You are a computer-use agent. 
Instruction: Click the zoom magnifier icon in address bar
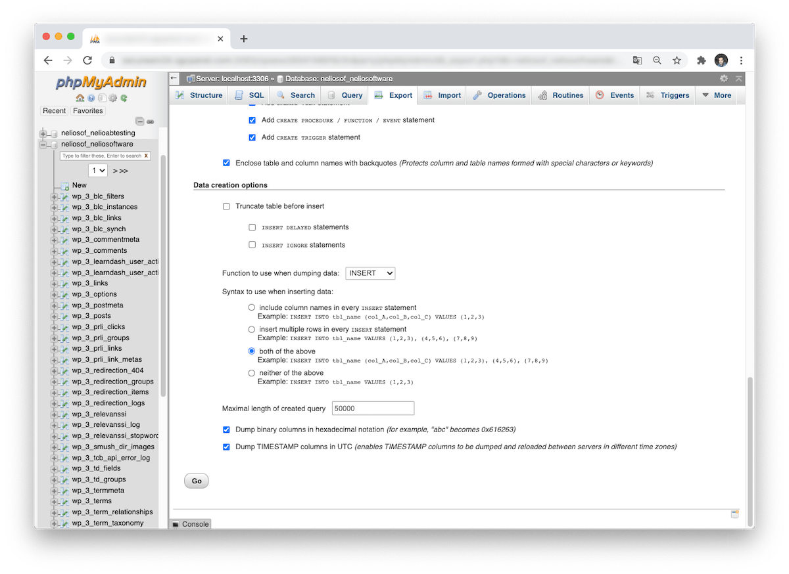[657, 60]
